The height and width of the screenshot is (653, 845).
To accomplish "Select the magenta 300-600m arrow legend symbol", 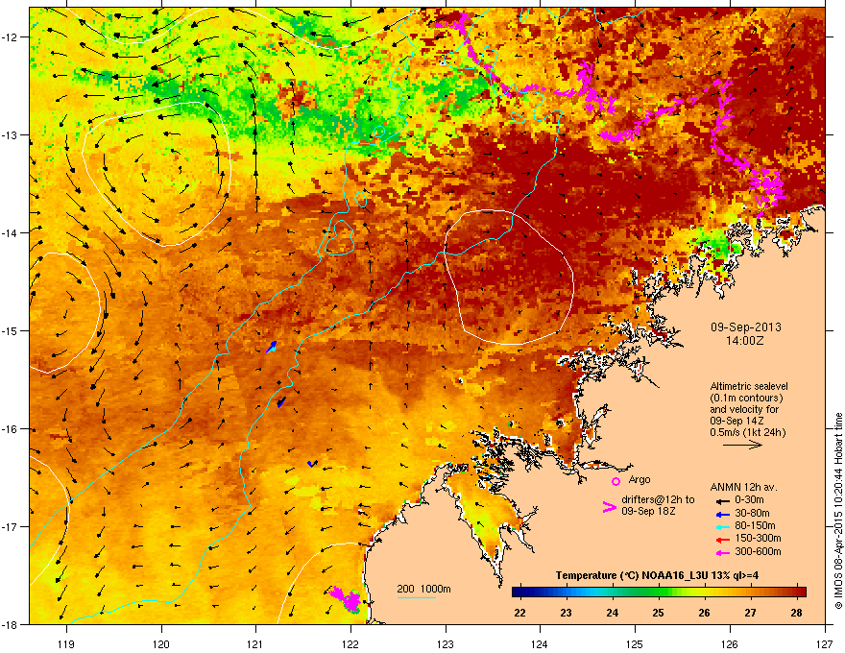I will 722,553.
